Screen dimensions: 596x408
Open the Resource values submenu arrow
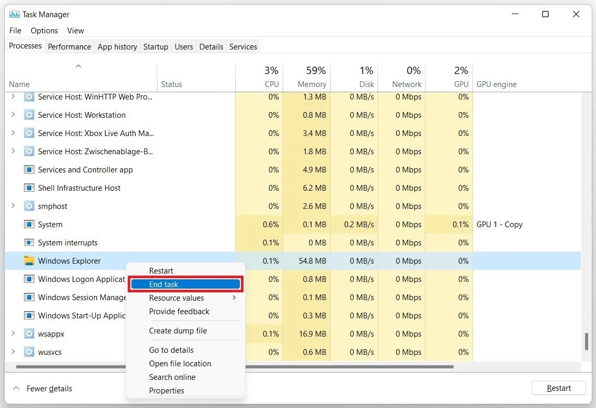pos(234,298)
